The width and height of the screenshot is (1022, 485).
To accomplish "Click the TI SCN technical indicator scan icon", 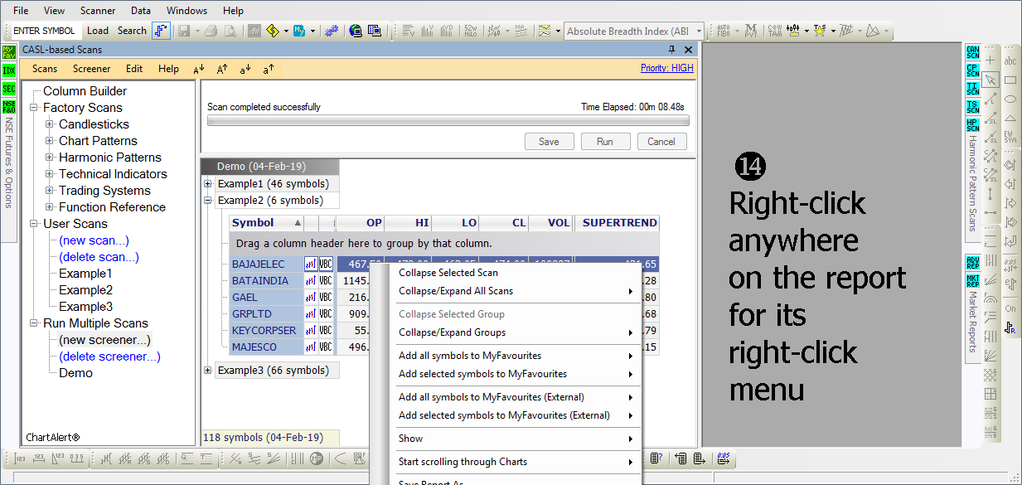I will tap(973, 88).
